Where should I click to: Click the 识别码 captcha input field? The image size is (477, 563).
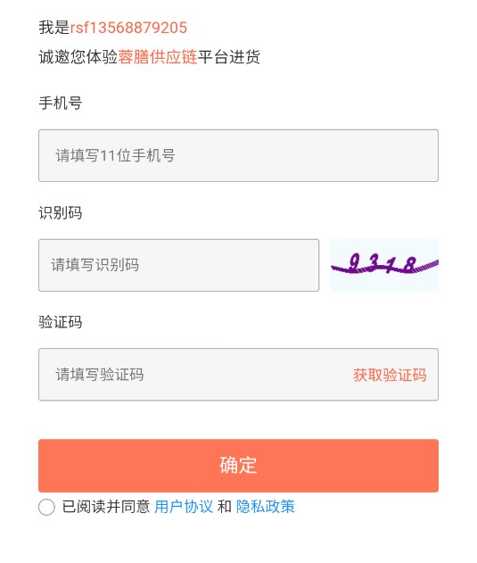point(178,265)
